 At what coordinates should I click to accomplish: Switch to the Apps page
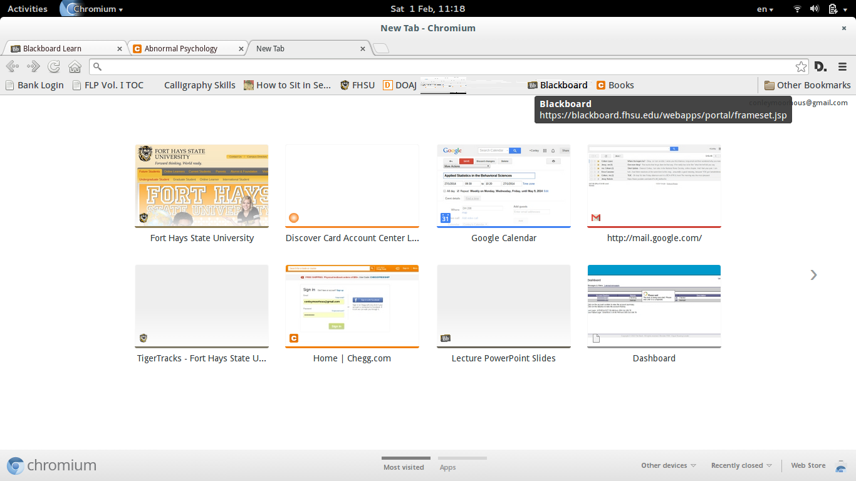tap(447, 467)
